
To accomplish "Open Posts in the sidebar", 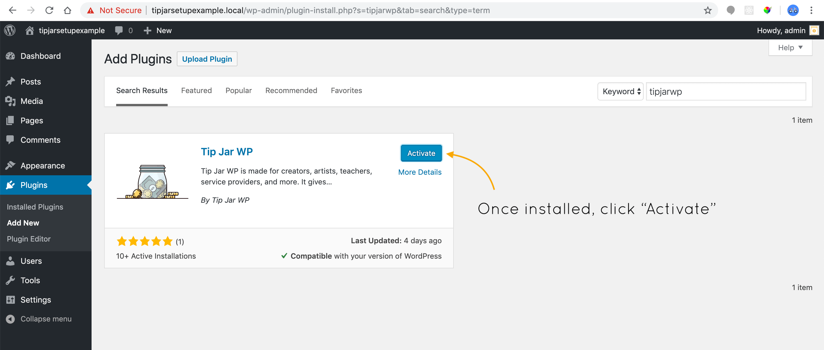I will pos(46,82).
